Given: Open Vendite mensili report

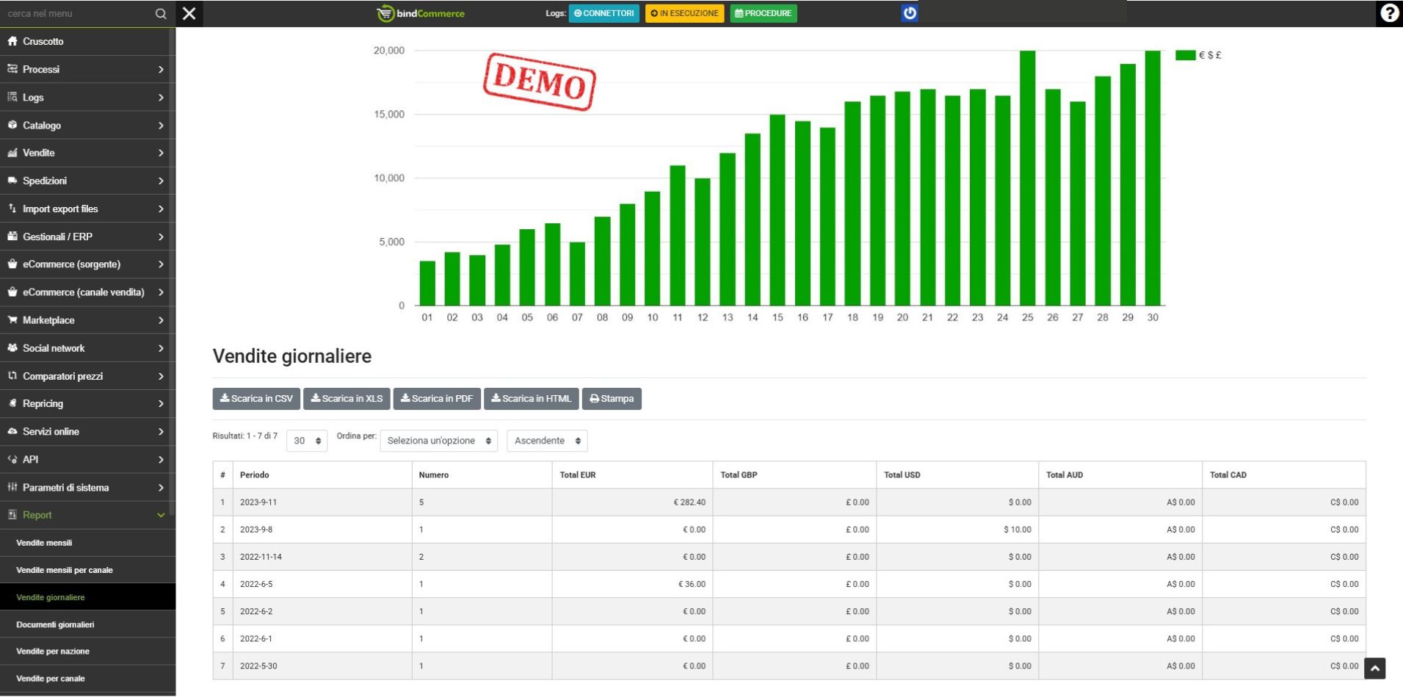Looking at the screenshot, I should (44, 543).
